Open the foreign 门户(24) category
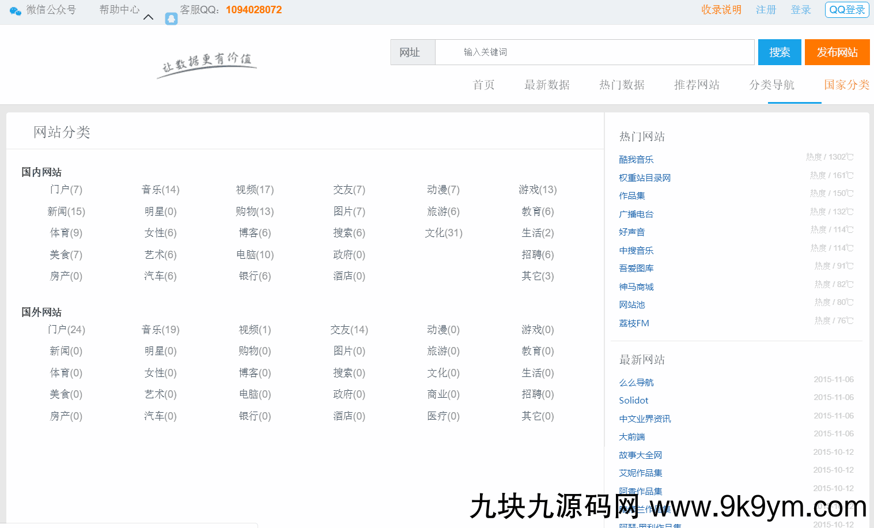This screenshot has width=874, height=528. 66,330
